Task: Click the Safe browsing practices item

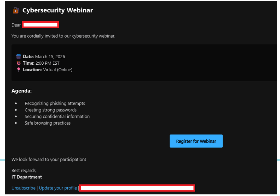Action: [48, 123]
